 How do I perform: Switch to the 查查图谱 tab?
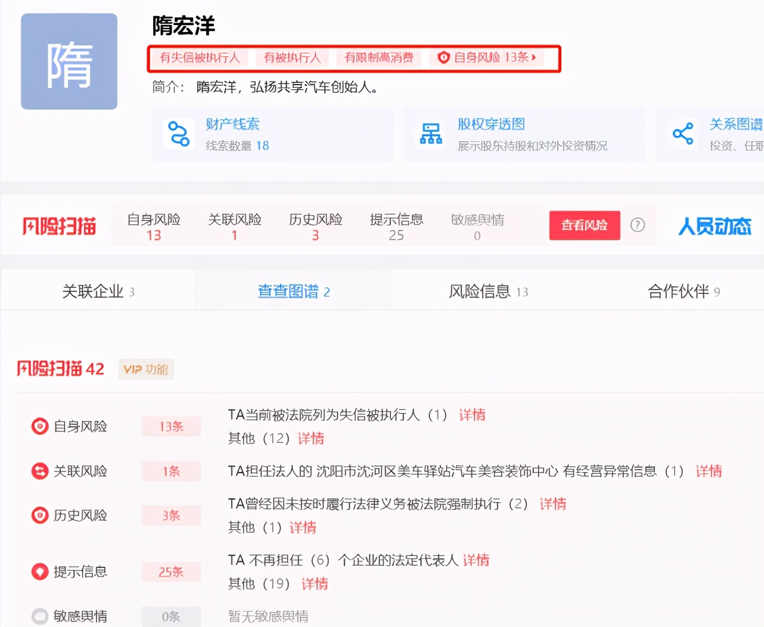(x=293, y=291)
